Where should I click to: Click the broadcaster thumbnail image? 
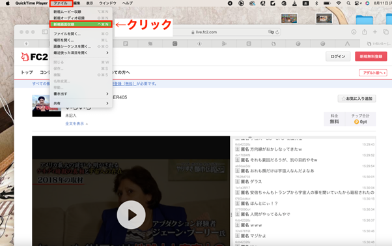click(x=46, y=106)
